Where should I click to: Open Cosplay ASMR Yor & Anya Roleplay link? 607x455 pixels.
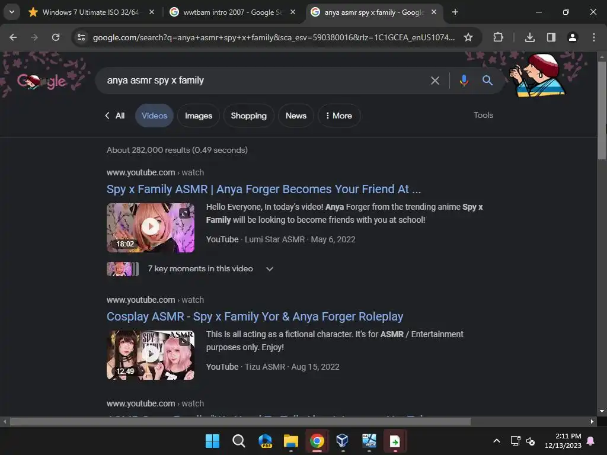point(255,316)
